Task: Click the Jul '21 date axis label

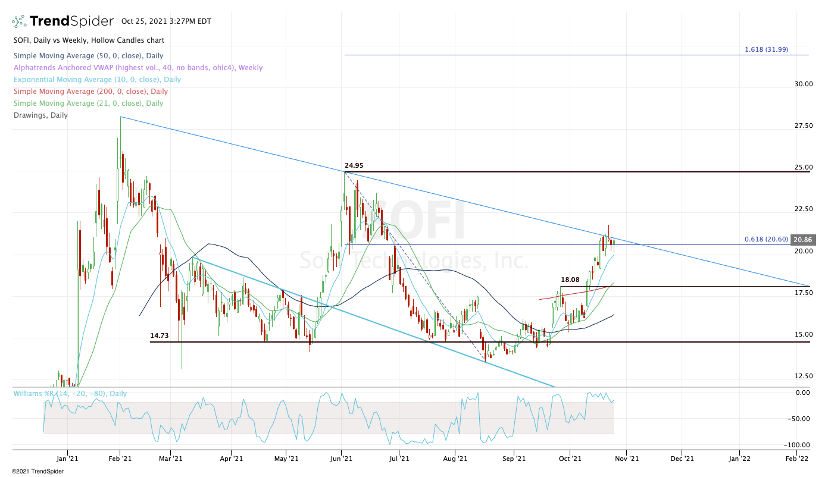Action: point(399,458)
